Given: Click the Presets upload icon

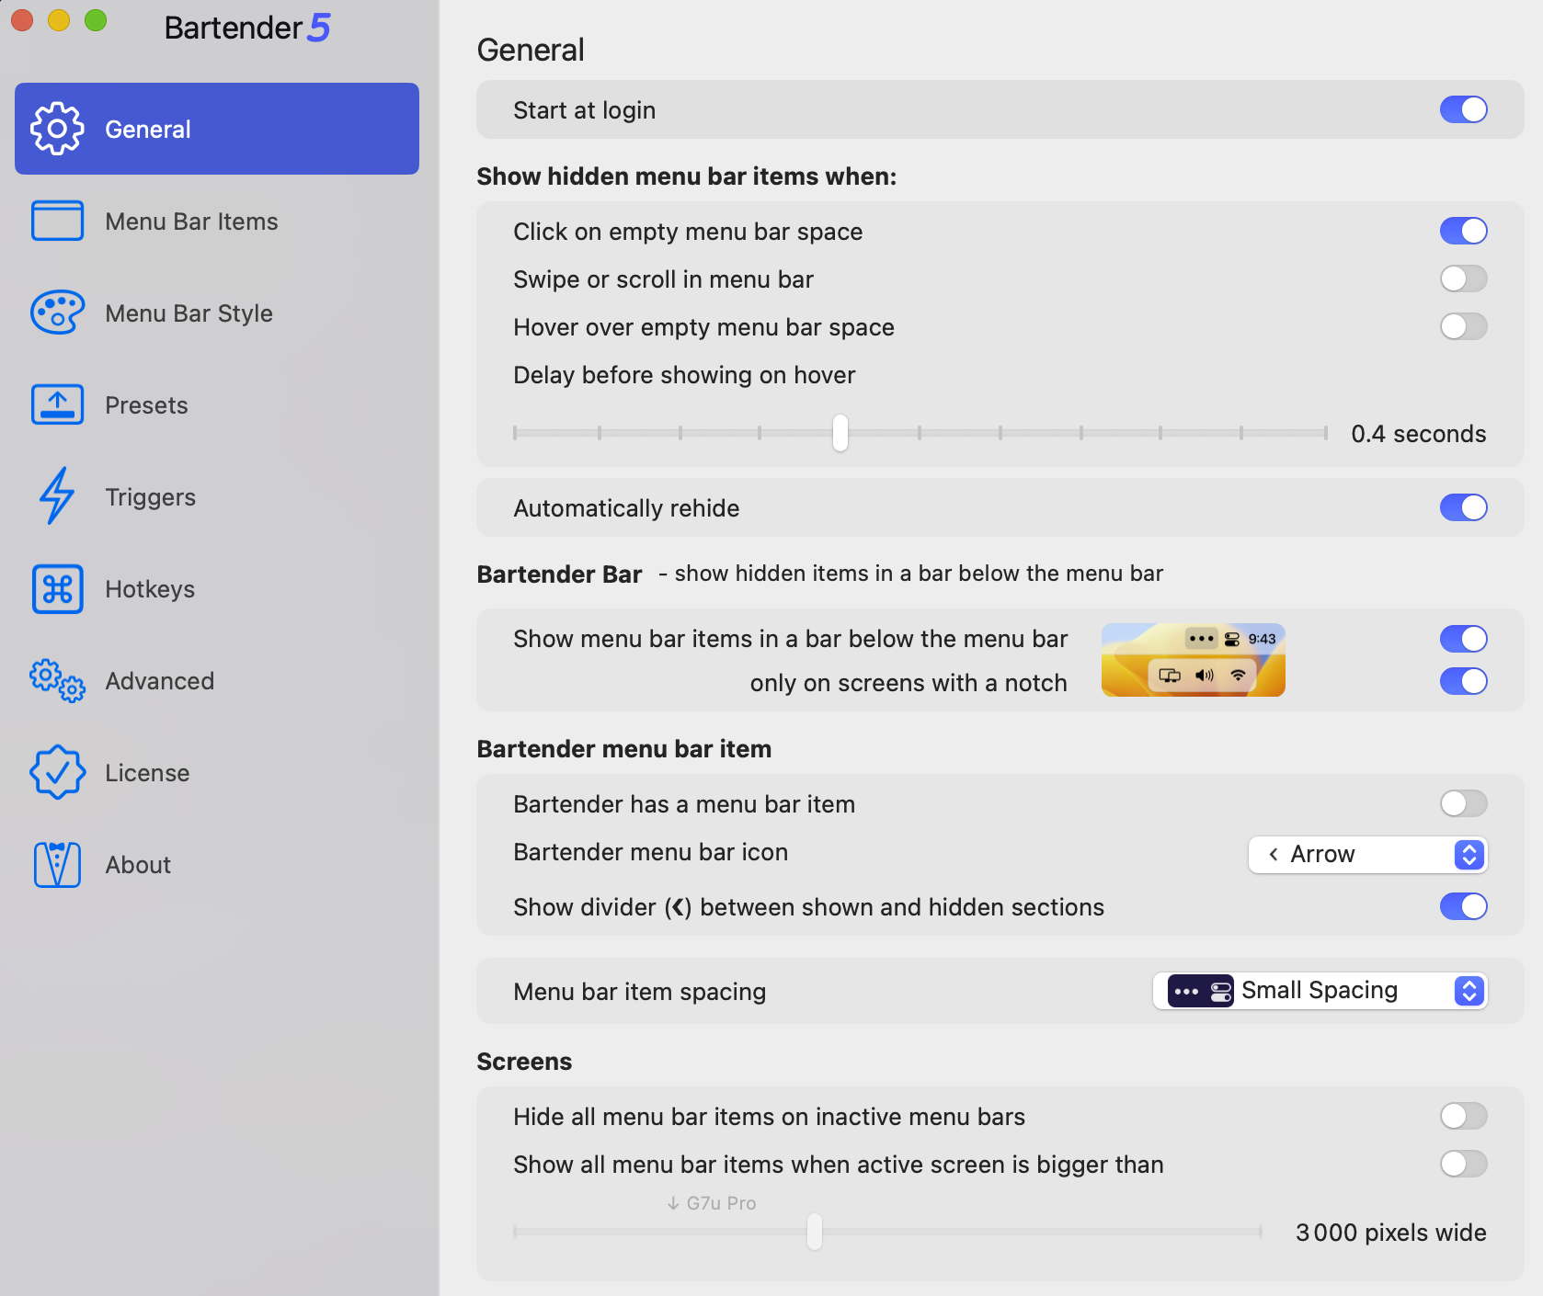Looking at the screenshot, I should (x=57, y=404).
